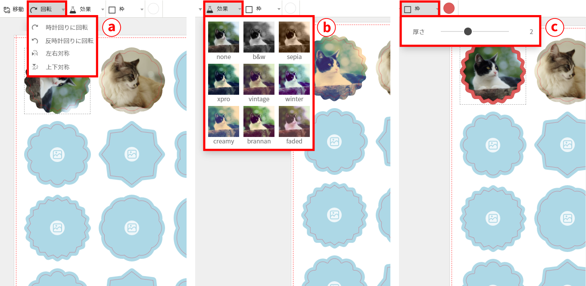Click the flask 効果 icon in middle toolbar
This screenshot has height=286, width=586.
click(x=210, y=9)
